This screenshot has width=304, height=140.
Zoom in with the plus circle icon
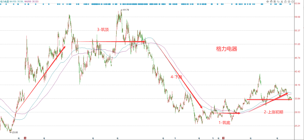coord(289,2)
